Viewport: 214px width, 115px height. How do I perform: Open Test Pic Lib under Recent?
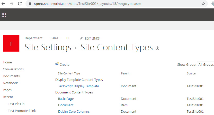pos(16,104)
